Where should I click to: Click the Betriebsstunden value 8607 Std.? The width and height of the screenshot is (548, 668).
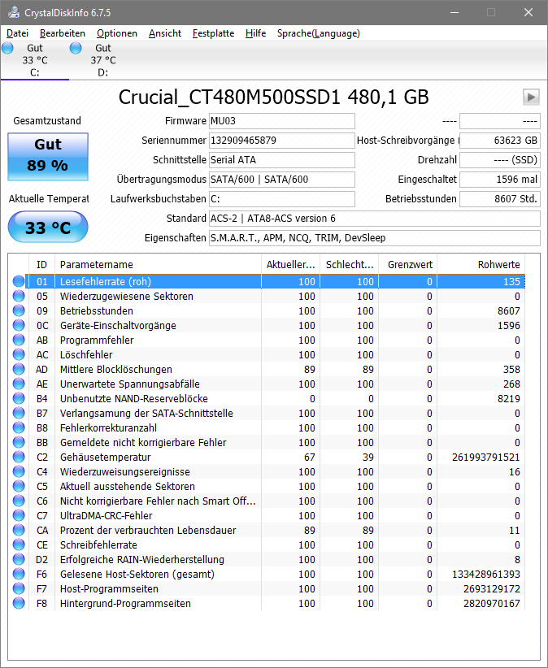500,199
